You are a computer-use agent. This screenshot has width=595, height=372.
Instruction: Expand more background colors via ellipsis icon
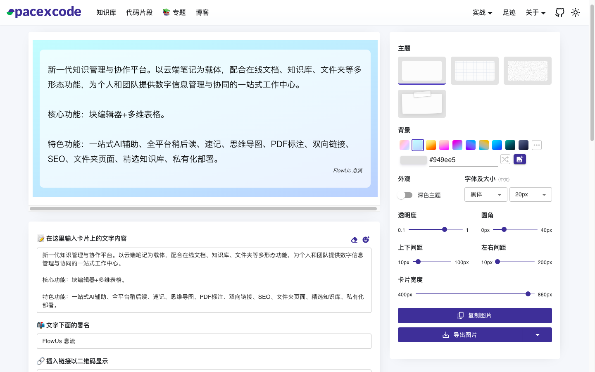pyautogui.click(x=536, y=145)
